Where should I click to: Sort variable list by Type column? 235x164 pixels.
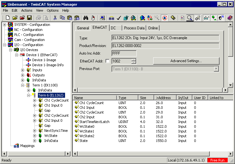[x=128, y=98]
